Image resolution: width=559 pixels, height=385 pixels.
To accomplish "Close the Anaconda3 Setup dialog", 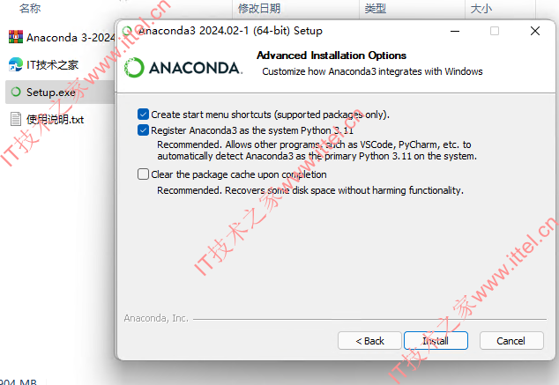I will coord(535,32).
